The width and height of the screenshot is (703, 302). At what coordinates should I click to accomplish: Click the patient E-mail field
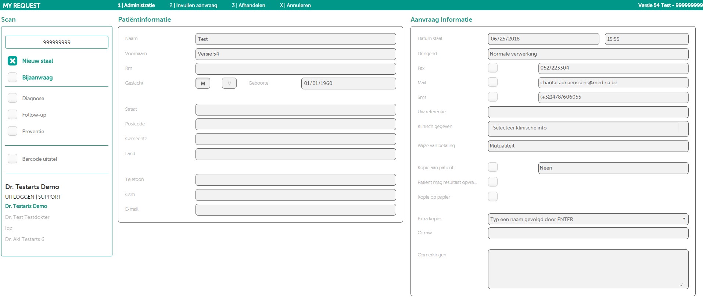(x=296, y=210)
